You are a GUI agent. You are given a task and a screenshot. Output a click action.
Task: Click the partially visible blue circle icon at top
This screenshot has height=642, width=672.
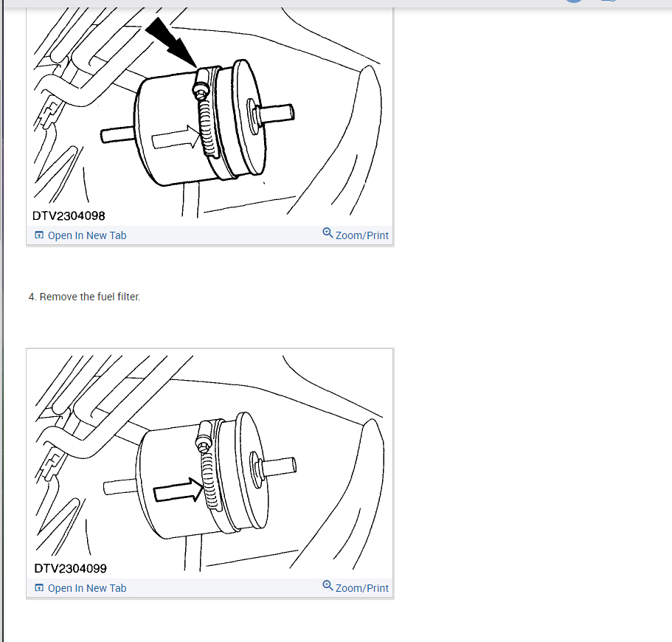[x=575, y=1]
